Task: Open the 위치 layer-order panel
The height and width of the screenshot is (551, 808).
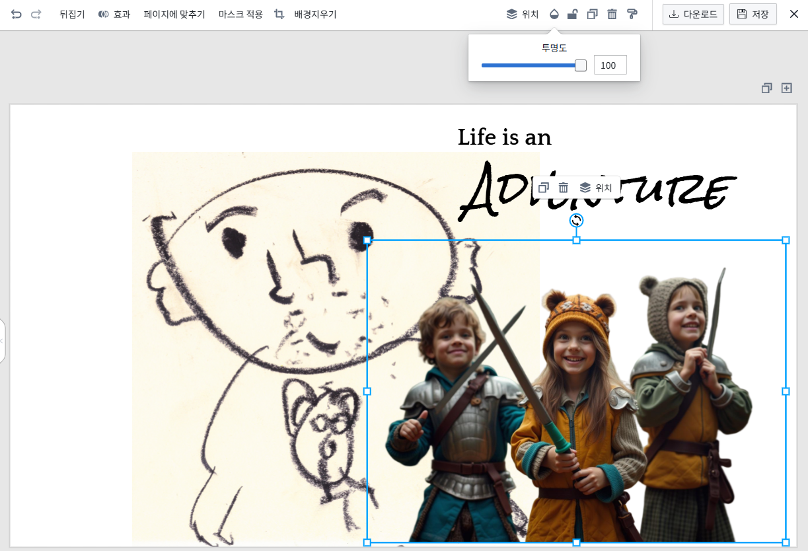Action: point(523,13)
